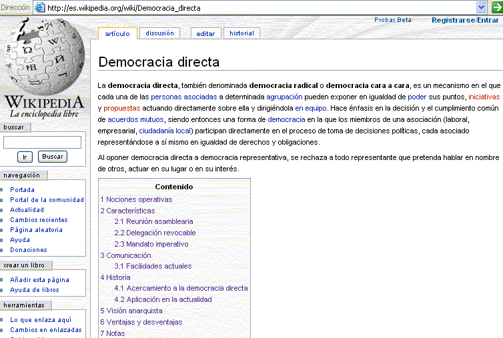Viewport: 503px width, 338px height.
Task: Follow the ciudadanía local link
Action: pyautogui.click(x=165, y=131)
